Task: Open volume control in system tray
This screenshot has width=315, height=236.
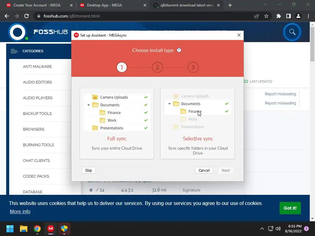Action: pyautogui.click(x=278, y=229)
